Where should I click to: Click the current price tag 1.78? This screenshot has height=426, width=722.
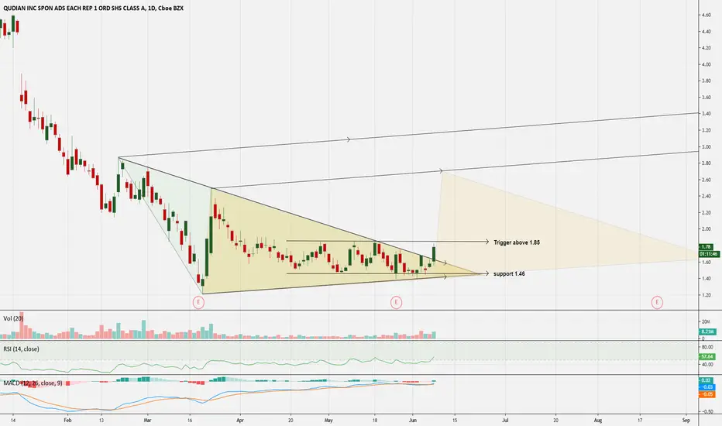click(707, 247)
